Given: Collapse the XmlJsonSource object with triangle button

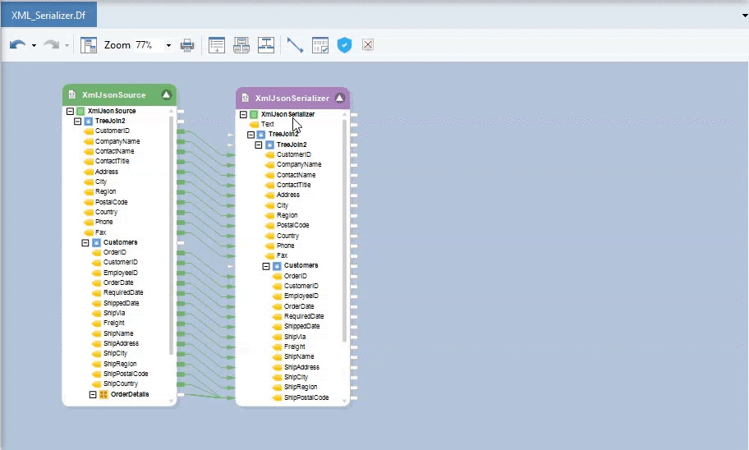Looking at the screenshot, I should click(x=167, y=95).
